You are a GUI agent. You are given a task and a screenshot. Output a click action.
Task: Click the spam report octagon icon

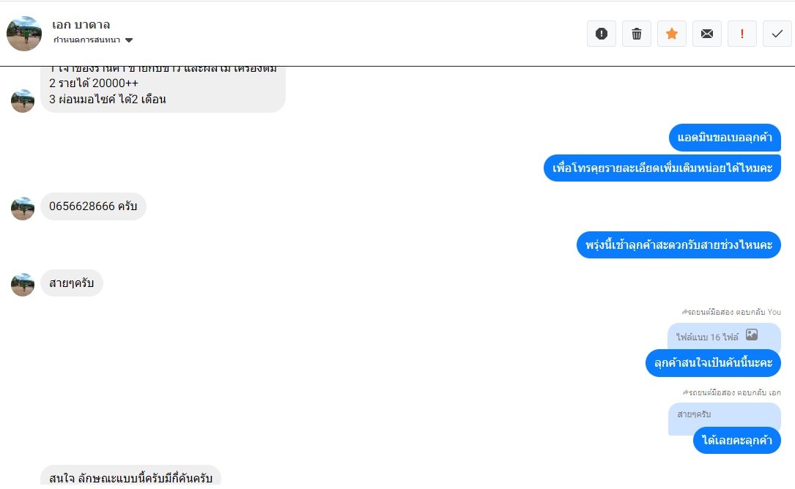pyautogui.click(x=602, y=34)
